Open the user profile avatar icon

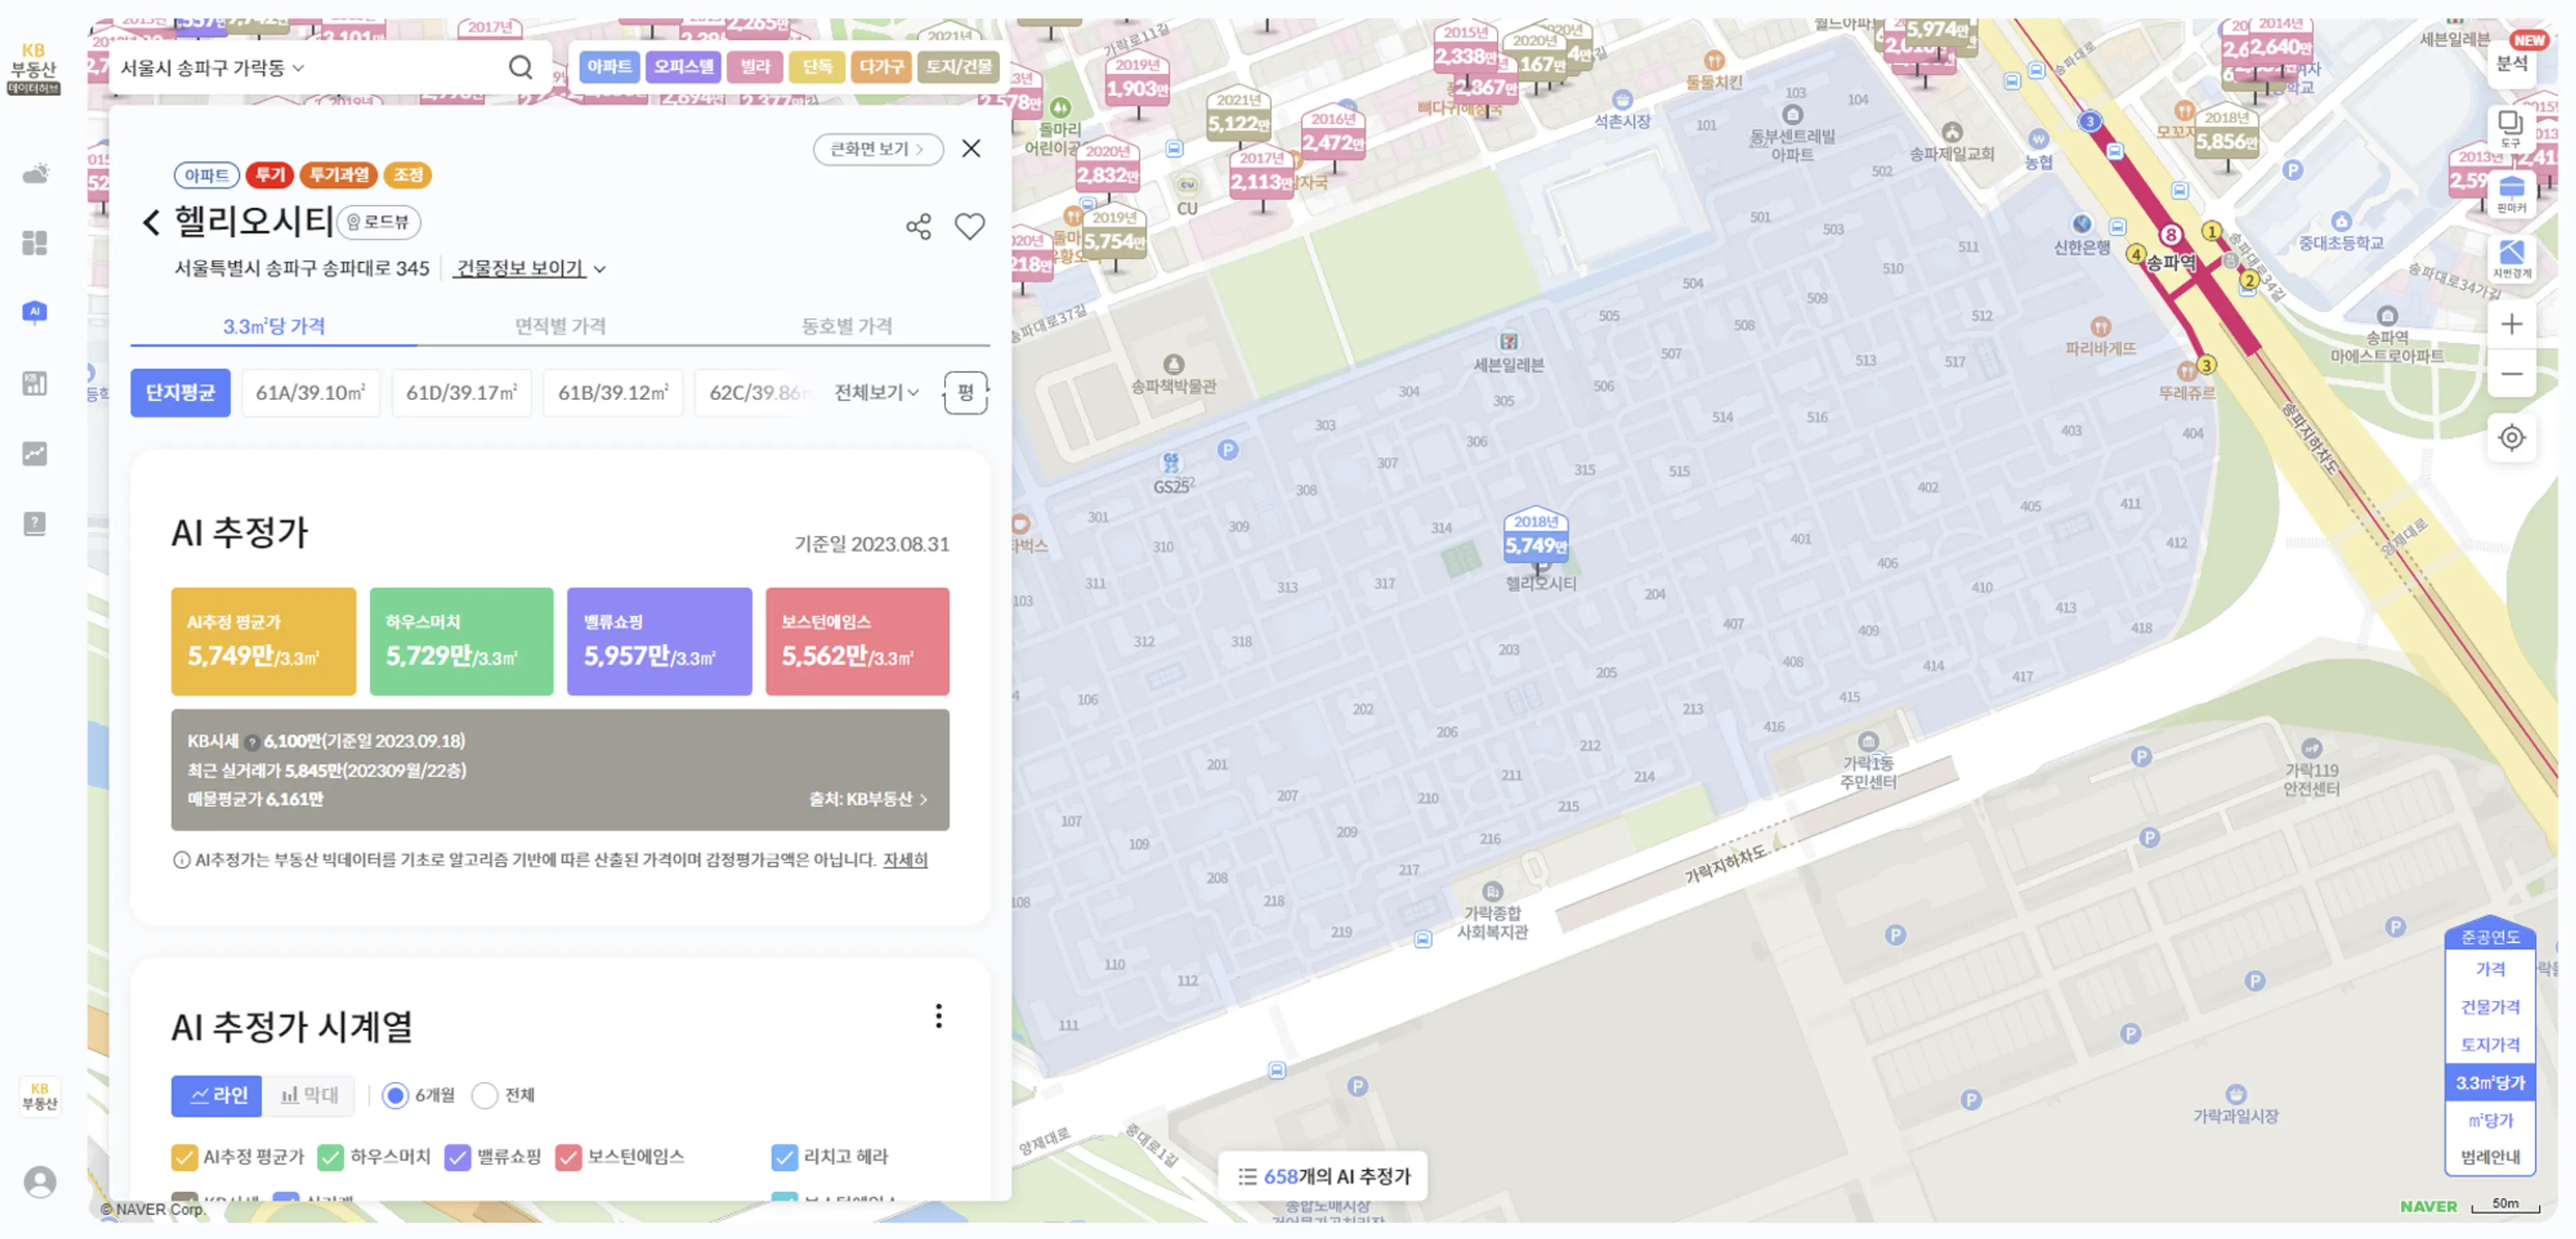(40, 1182)
